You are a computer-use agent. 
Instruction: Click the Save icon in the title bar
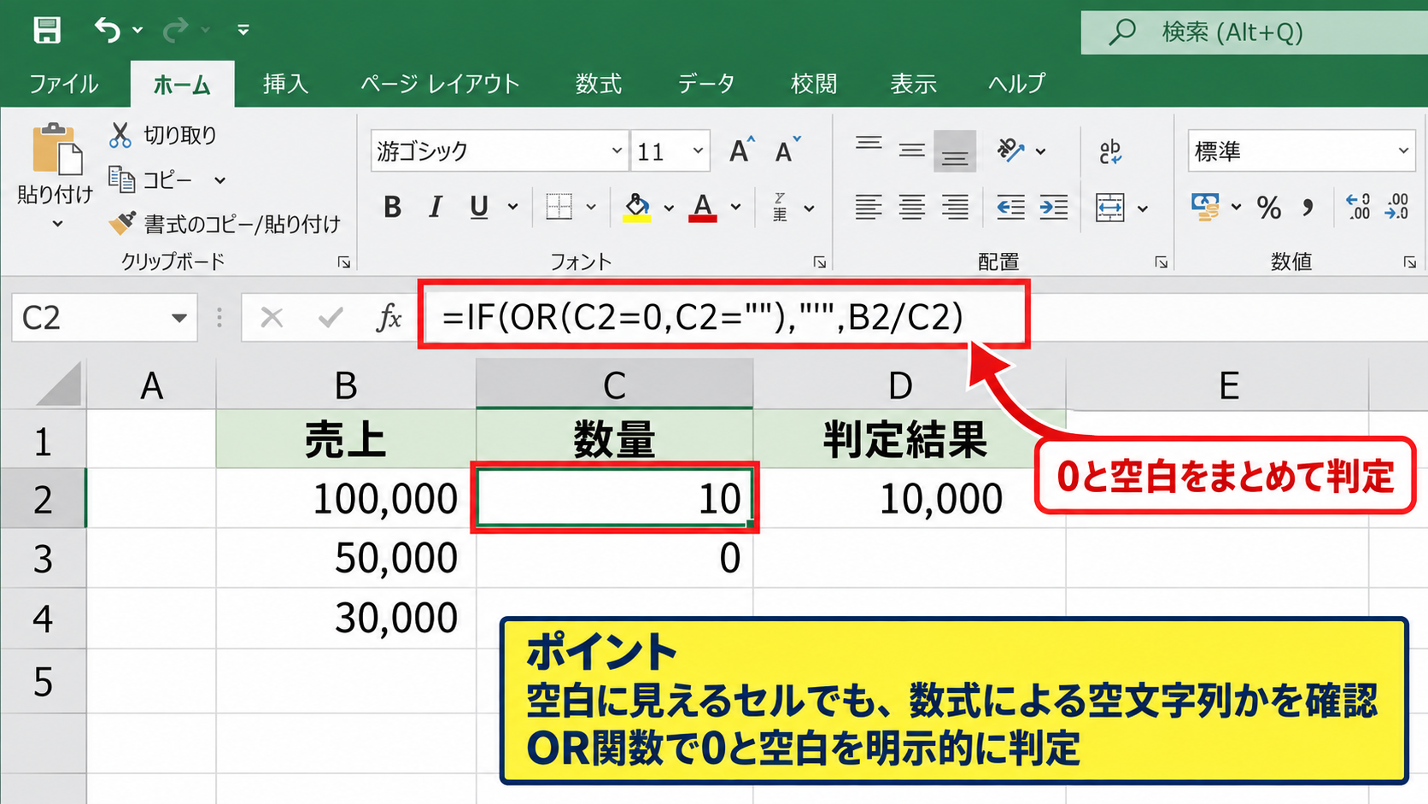click(x=47, y=30)
